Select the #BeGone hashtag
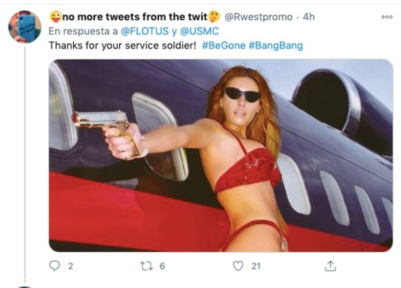 click(x=223, y=46)
